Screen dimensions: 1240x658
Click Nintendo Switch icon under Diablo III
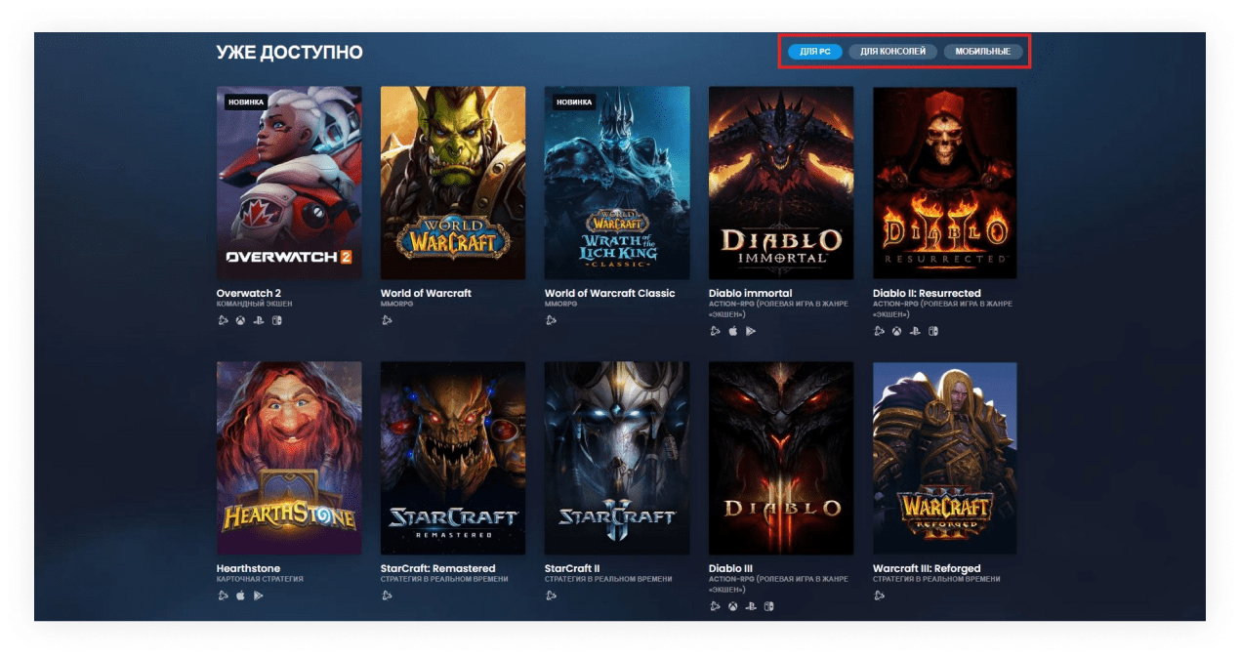click(x=769, y=606)
